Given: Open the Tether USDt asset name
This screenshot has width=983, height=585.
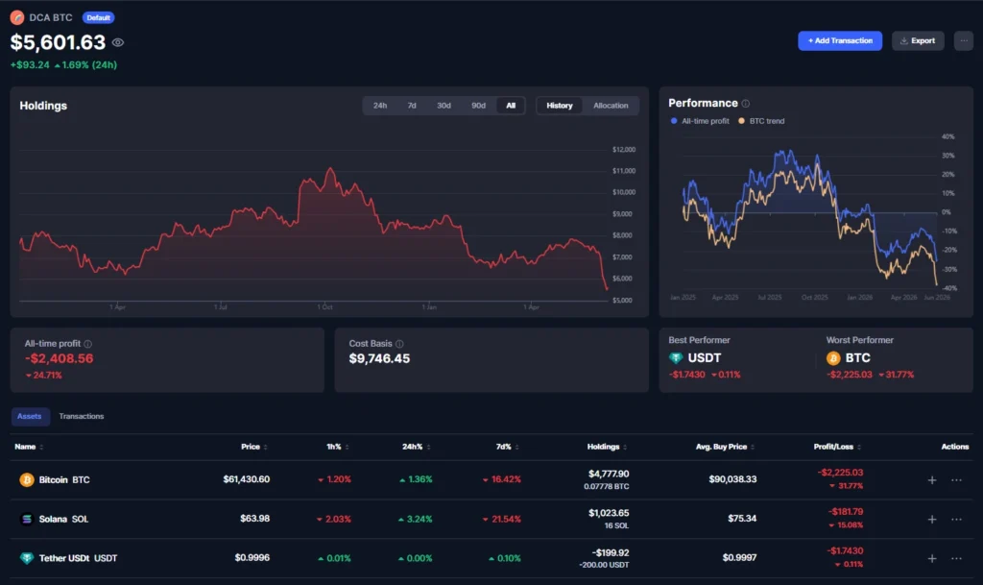Looking at the screenshot, I should pos(78,558).
